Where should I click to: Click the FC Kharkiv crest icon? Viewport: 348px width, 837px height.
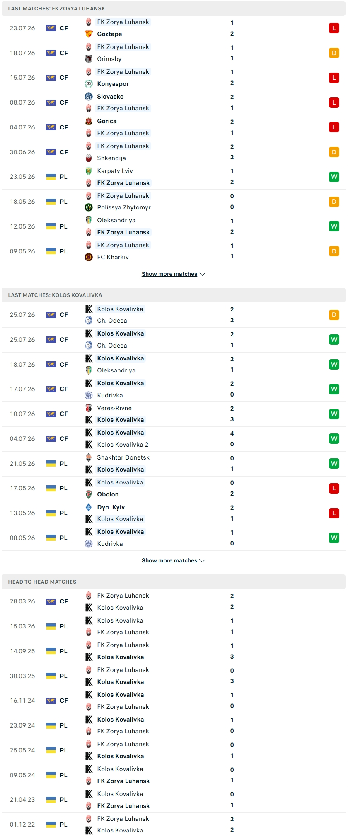pos(89,257)
